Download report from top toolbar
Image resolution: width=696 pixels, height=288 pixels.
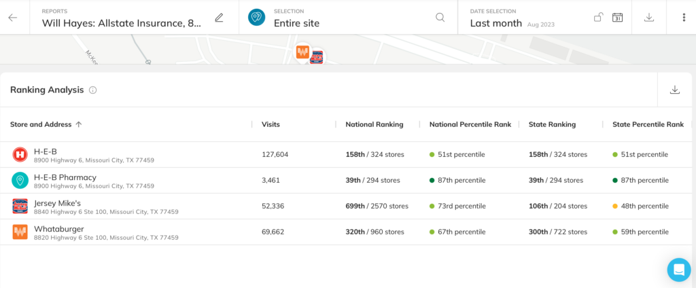pos(649,17)
